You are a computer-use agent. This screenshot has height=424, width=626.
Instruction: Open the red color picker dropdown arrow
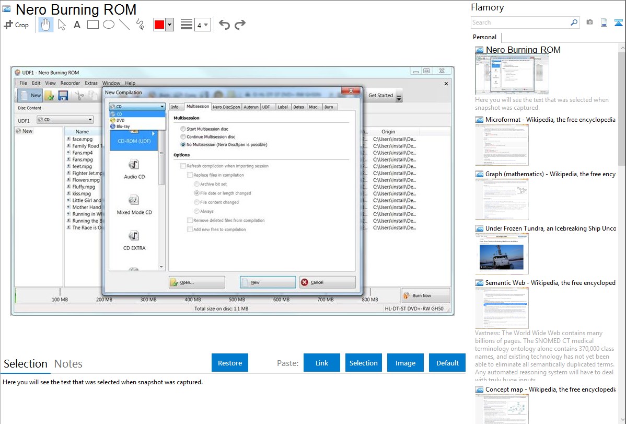click(x=170, y=25)
